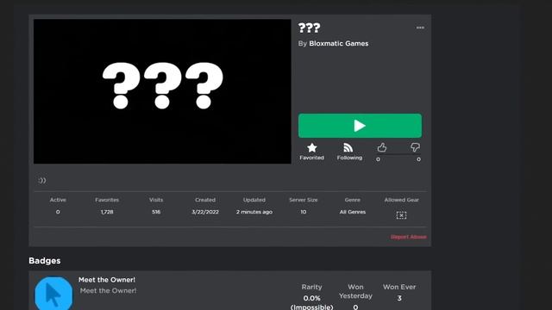
Task: Click the like/dislike vote ratio bar
Action: coord(398,154)
